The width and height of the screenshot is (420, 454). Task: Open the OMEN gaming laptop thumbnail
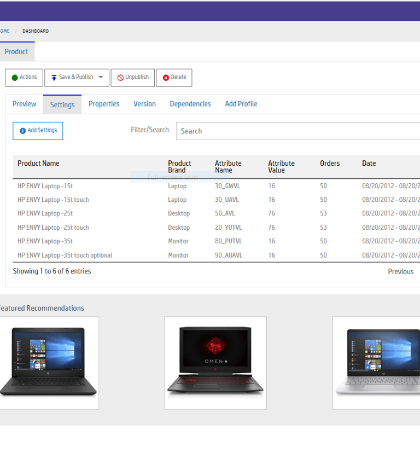(215, 363)
